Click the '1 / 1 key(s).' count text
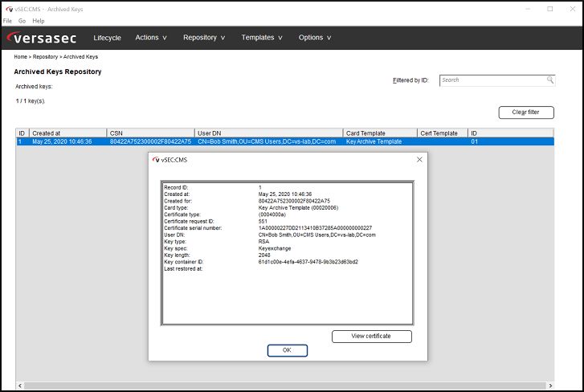The width and height of the screenshot is (584, 392). click(31, 101)
